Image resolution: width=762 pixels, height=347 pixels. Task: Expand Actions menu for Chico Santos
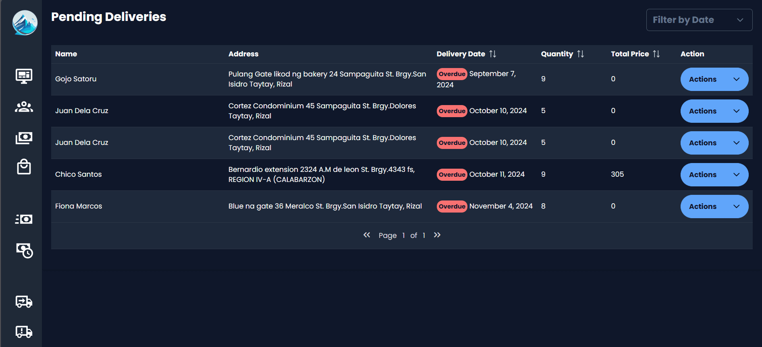714,175
